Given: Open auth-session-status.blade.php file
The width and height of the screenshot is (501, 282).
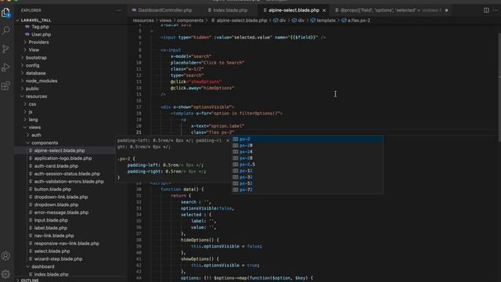Looking at the screenshot, I should tap(67, 174).
